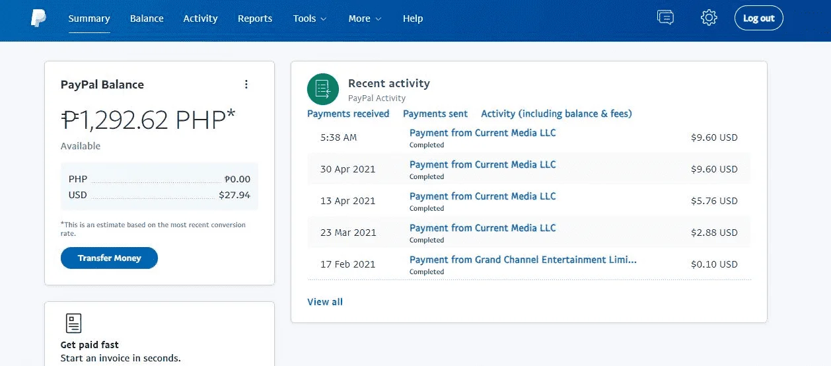Open the Help page
Image resolution: width=831 pixels, height=366 pixels.
413,18
